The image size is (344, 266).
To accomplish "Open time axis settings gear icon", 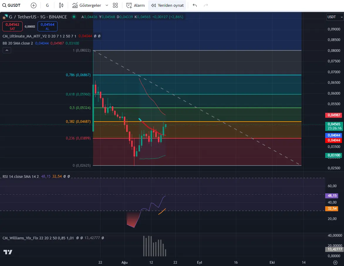I will (335, 262).
